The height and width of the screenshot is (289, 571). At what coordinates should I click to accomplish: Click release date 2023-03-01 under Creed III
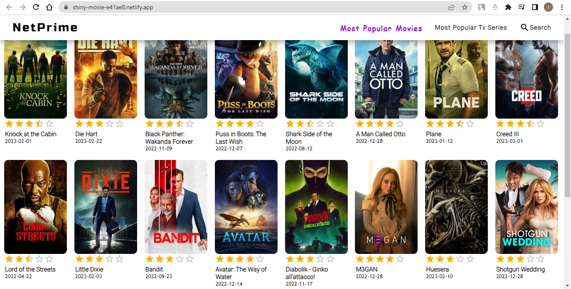tap(510, 141)
